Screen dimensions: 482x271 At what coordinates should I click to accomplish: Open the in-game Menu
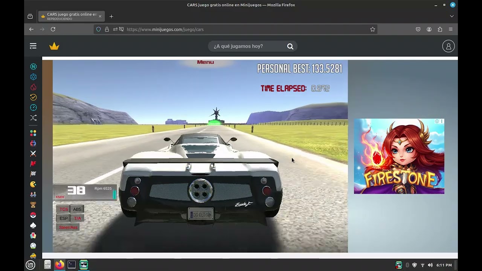click(x=205, y=62)
